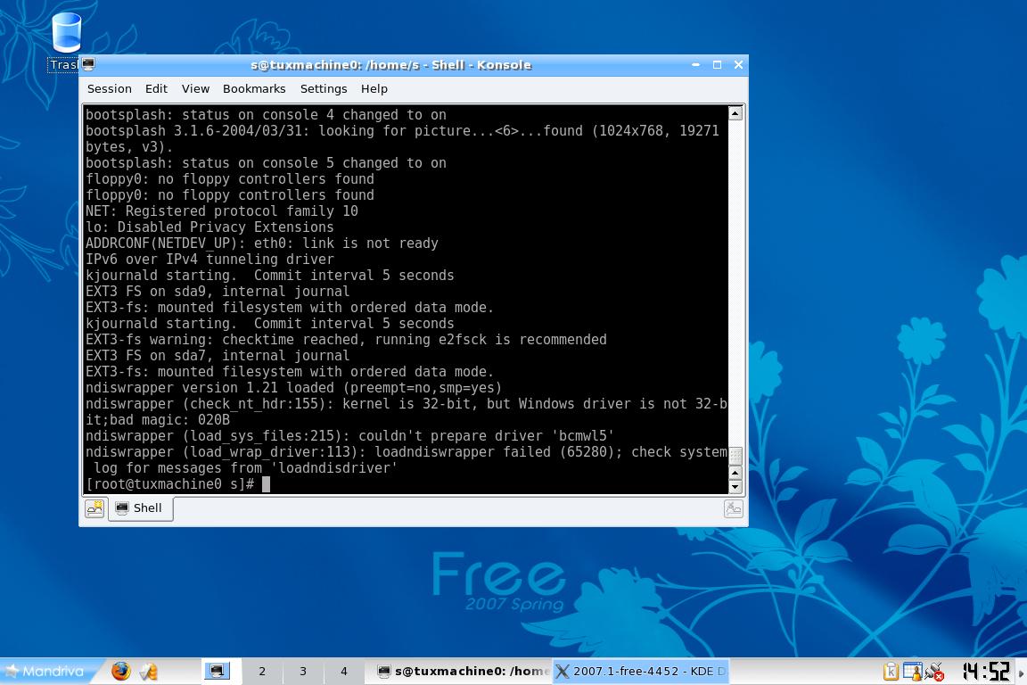This screenshot has width=1027, height=685.
Task: Open the Bookmarks menu
Action: 254,88
